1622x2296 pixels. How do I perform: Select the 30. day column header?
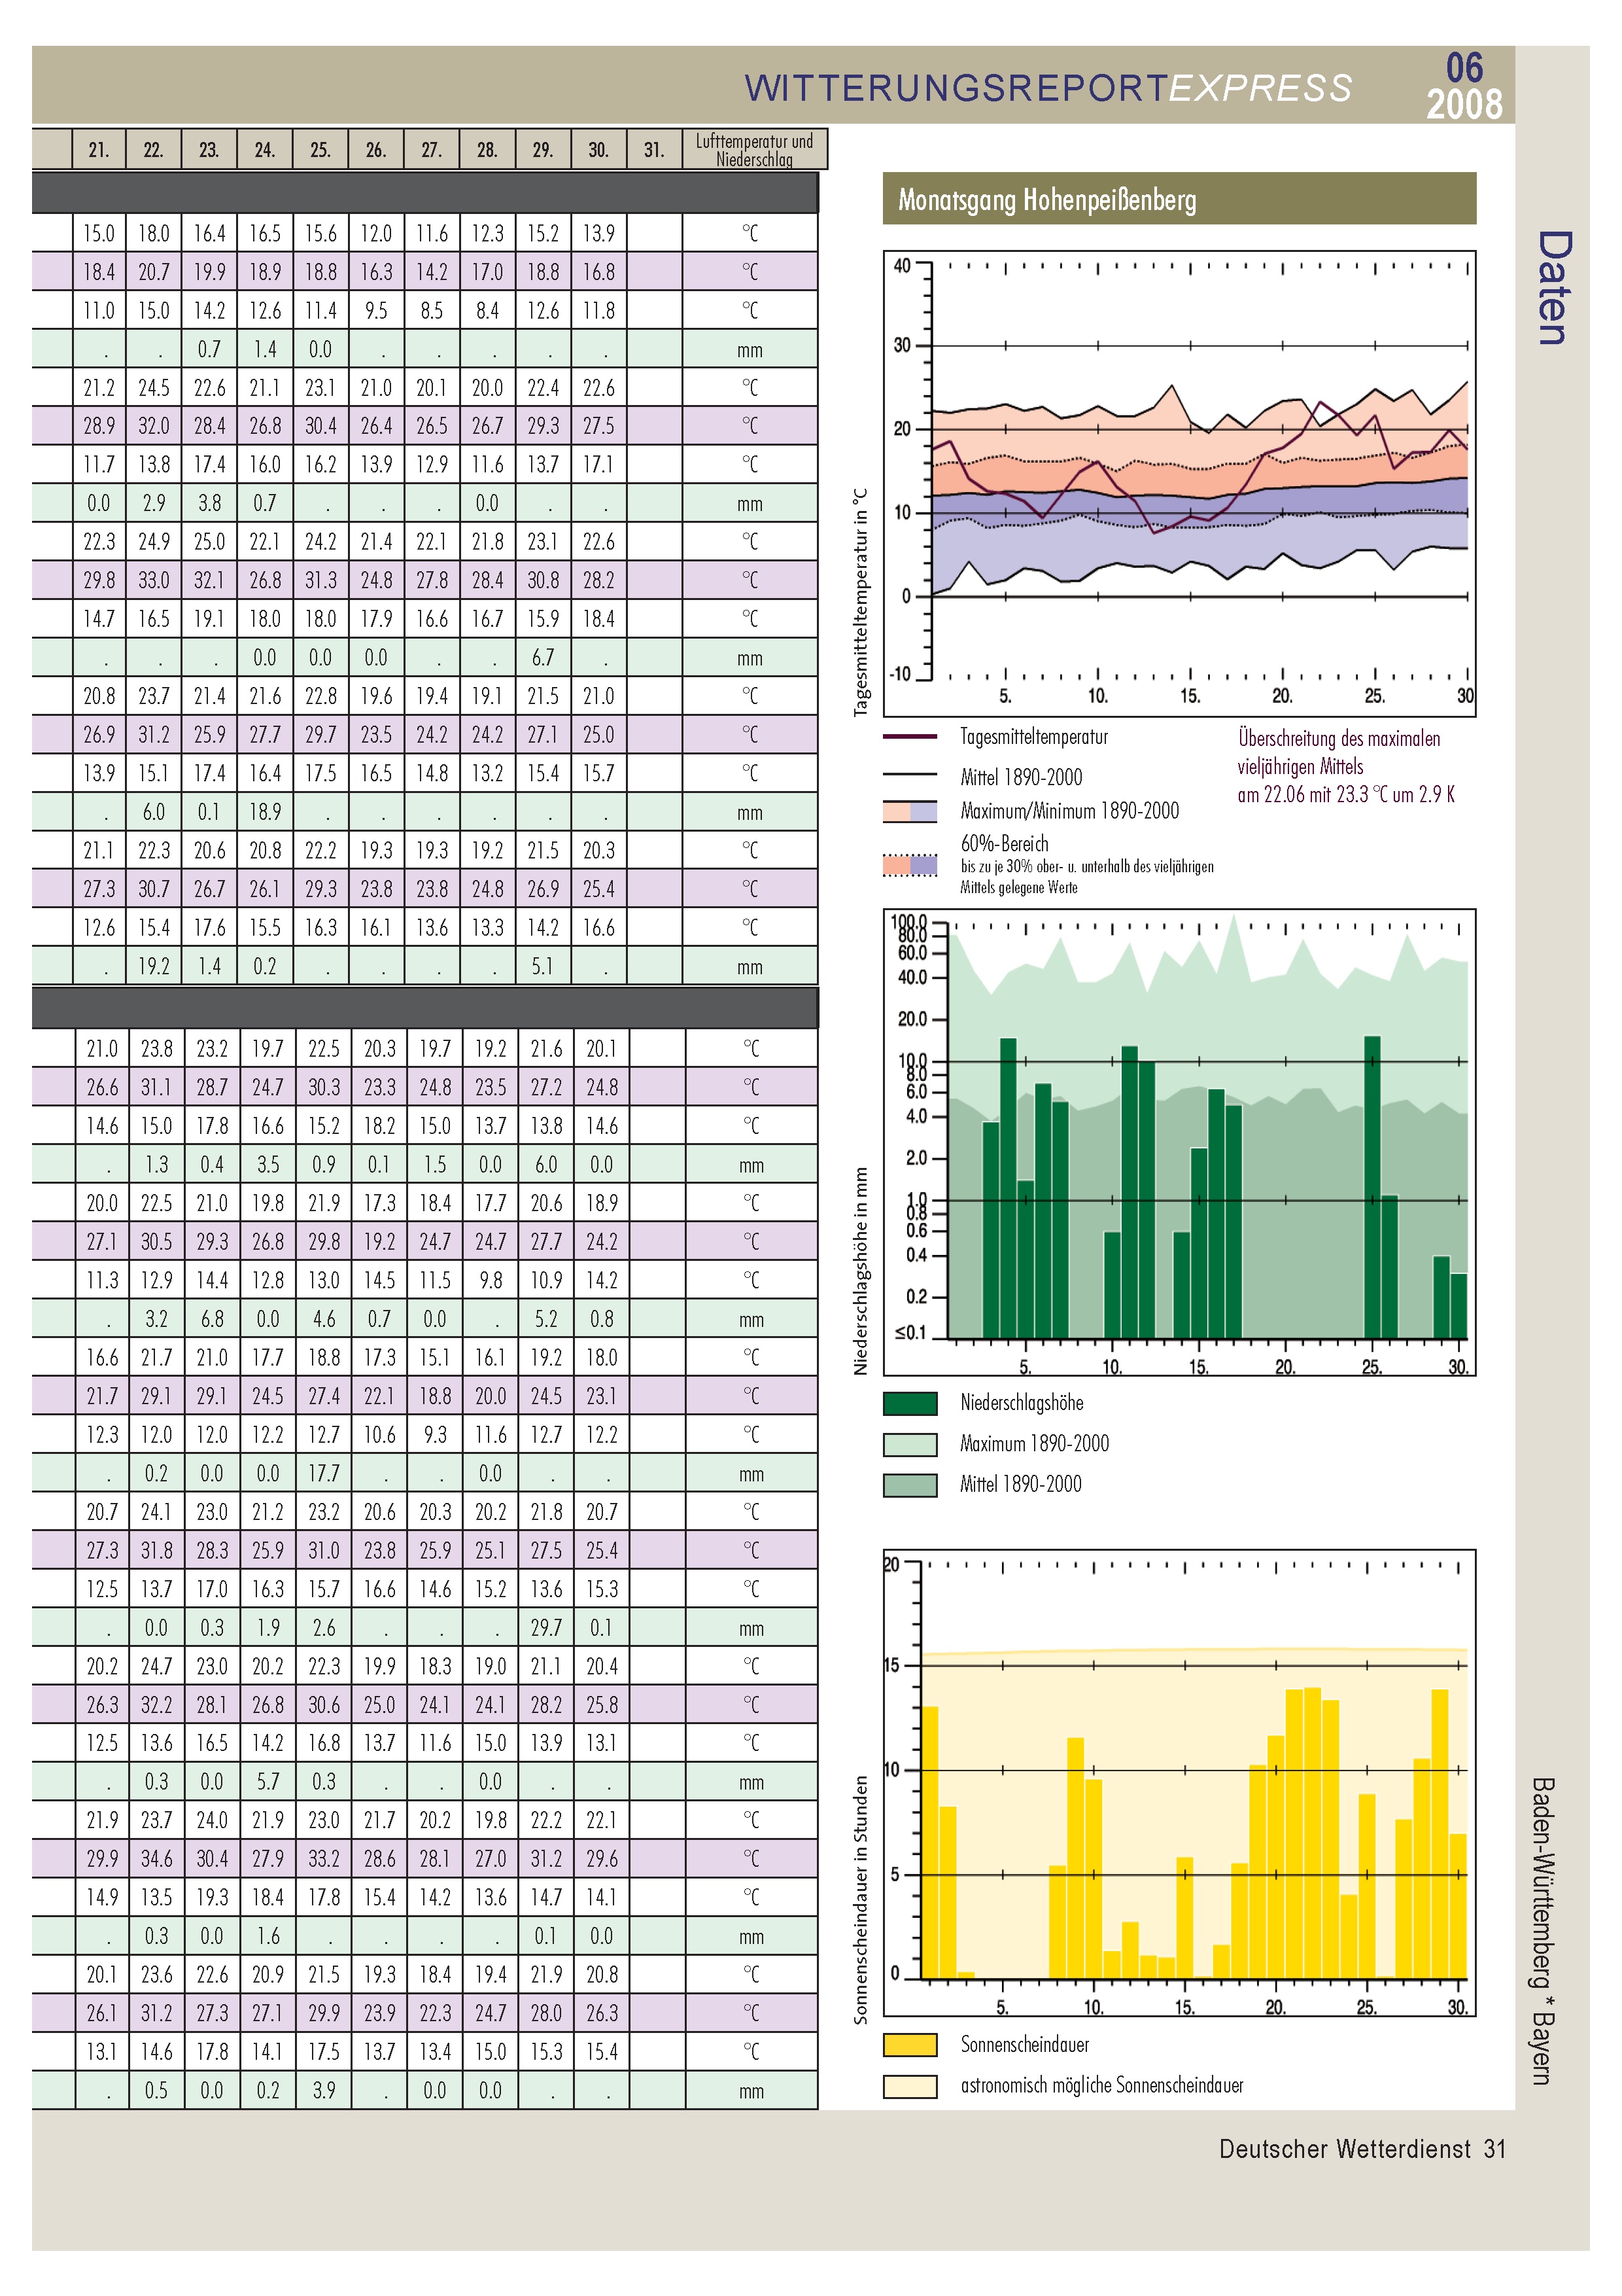pyautogui.click(x=598, y=150)
